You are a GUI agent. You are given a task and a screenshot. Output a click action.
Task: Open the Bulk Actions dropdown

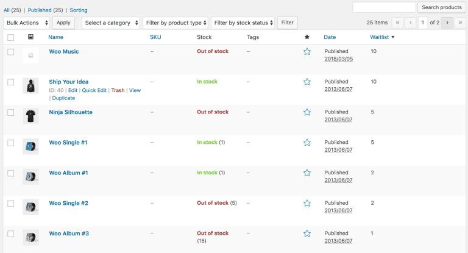(26, 23)
